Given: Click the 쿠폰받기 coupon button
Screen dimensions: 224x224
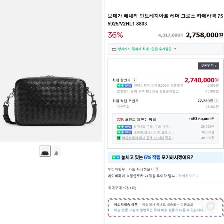Looking at the screenshot, I should click(x=208, y=66).
